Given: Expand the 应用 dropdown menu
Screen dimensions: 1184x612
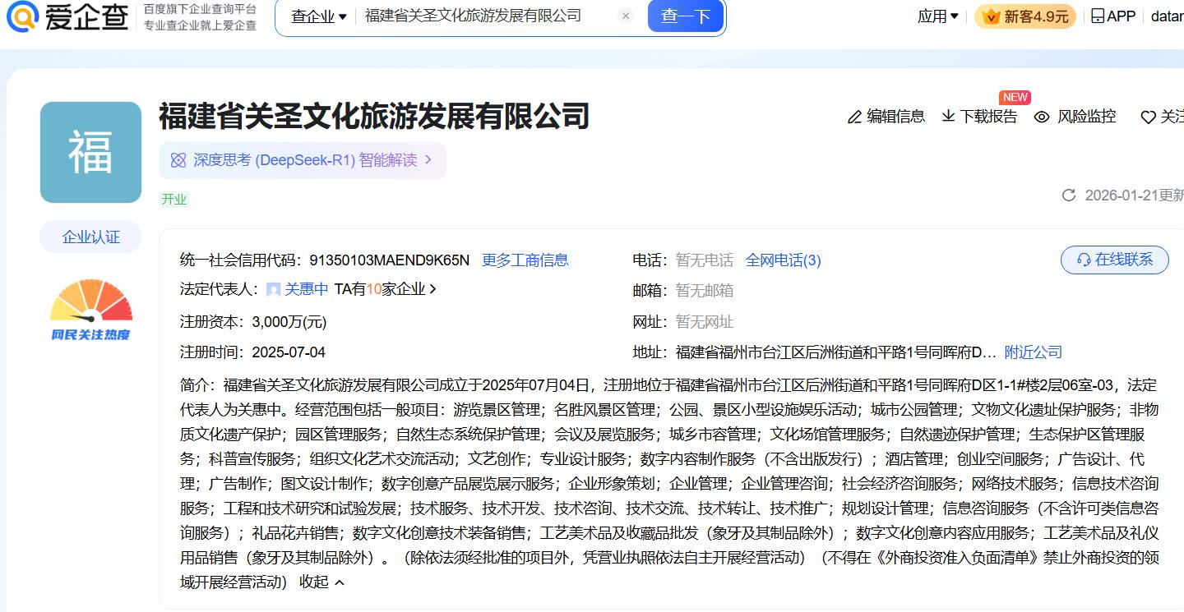Looking at the screenshot, I should click(x=938, y=16).
